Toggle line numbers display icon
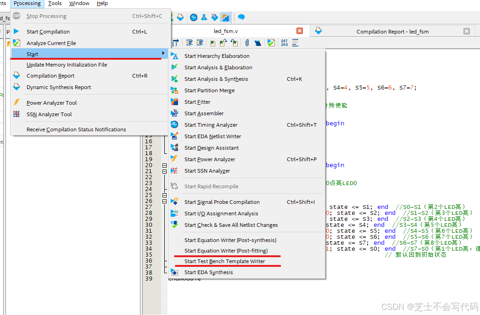This screenshot has width=480, height=315. (x=285, y=43)
